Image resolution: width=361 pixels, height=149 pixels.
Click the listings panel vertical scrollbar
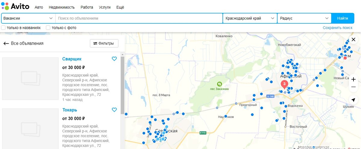pos(122,85)
